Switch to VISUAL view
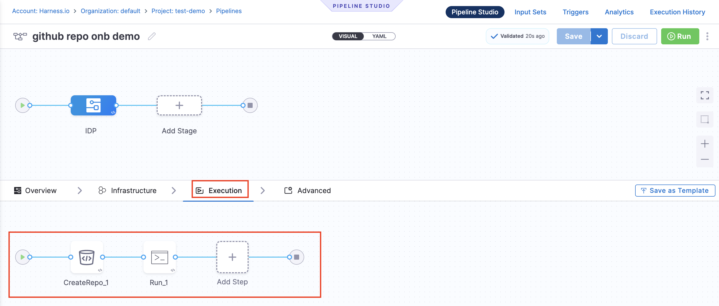The image size is (719, 306). (x=348, y=36)
